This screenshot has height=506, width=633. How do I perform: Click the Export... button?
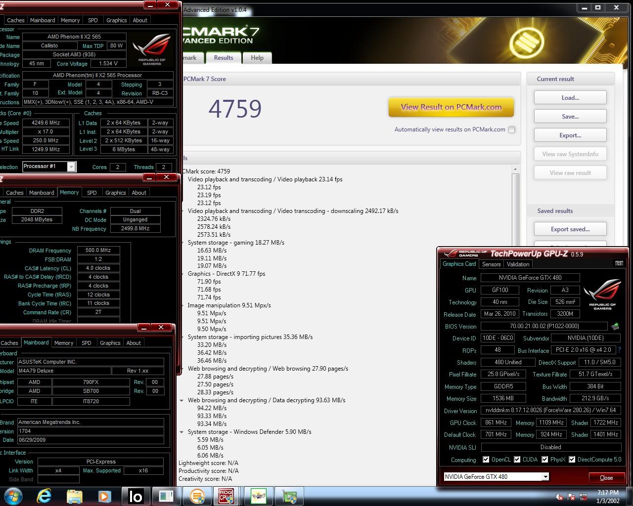[570, 135]
